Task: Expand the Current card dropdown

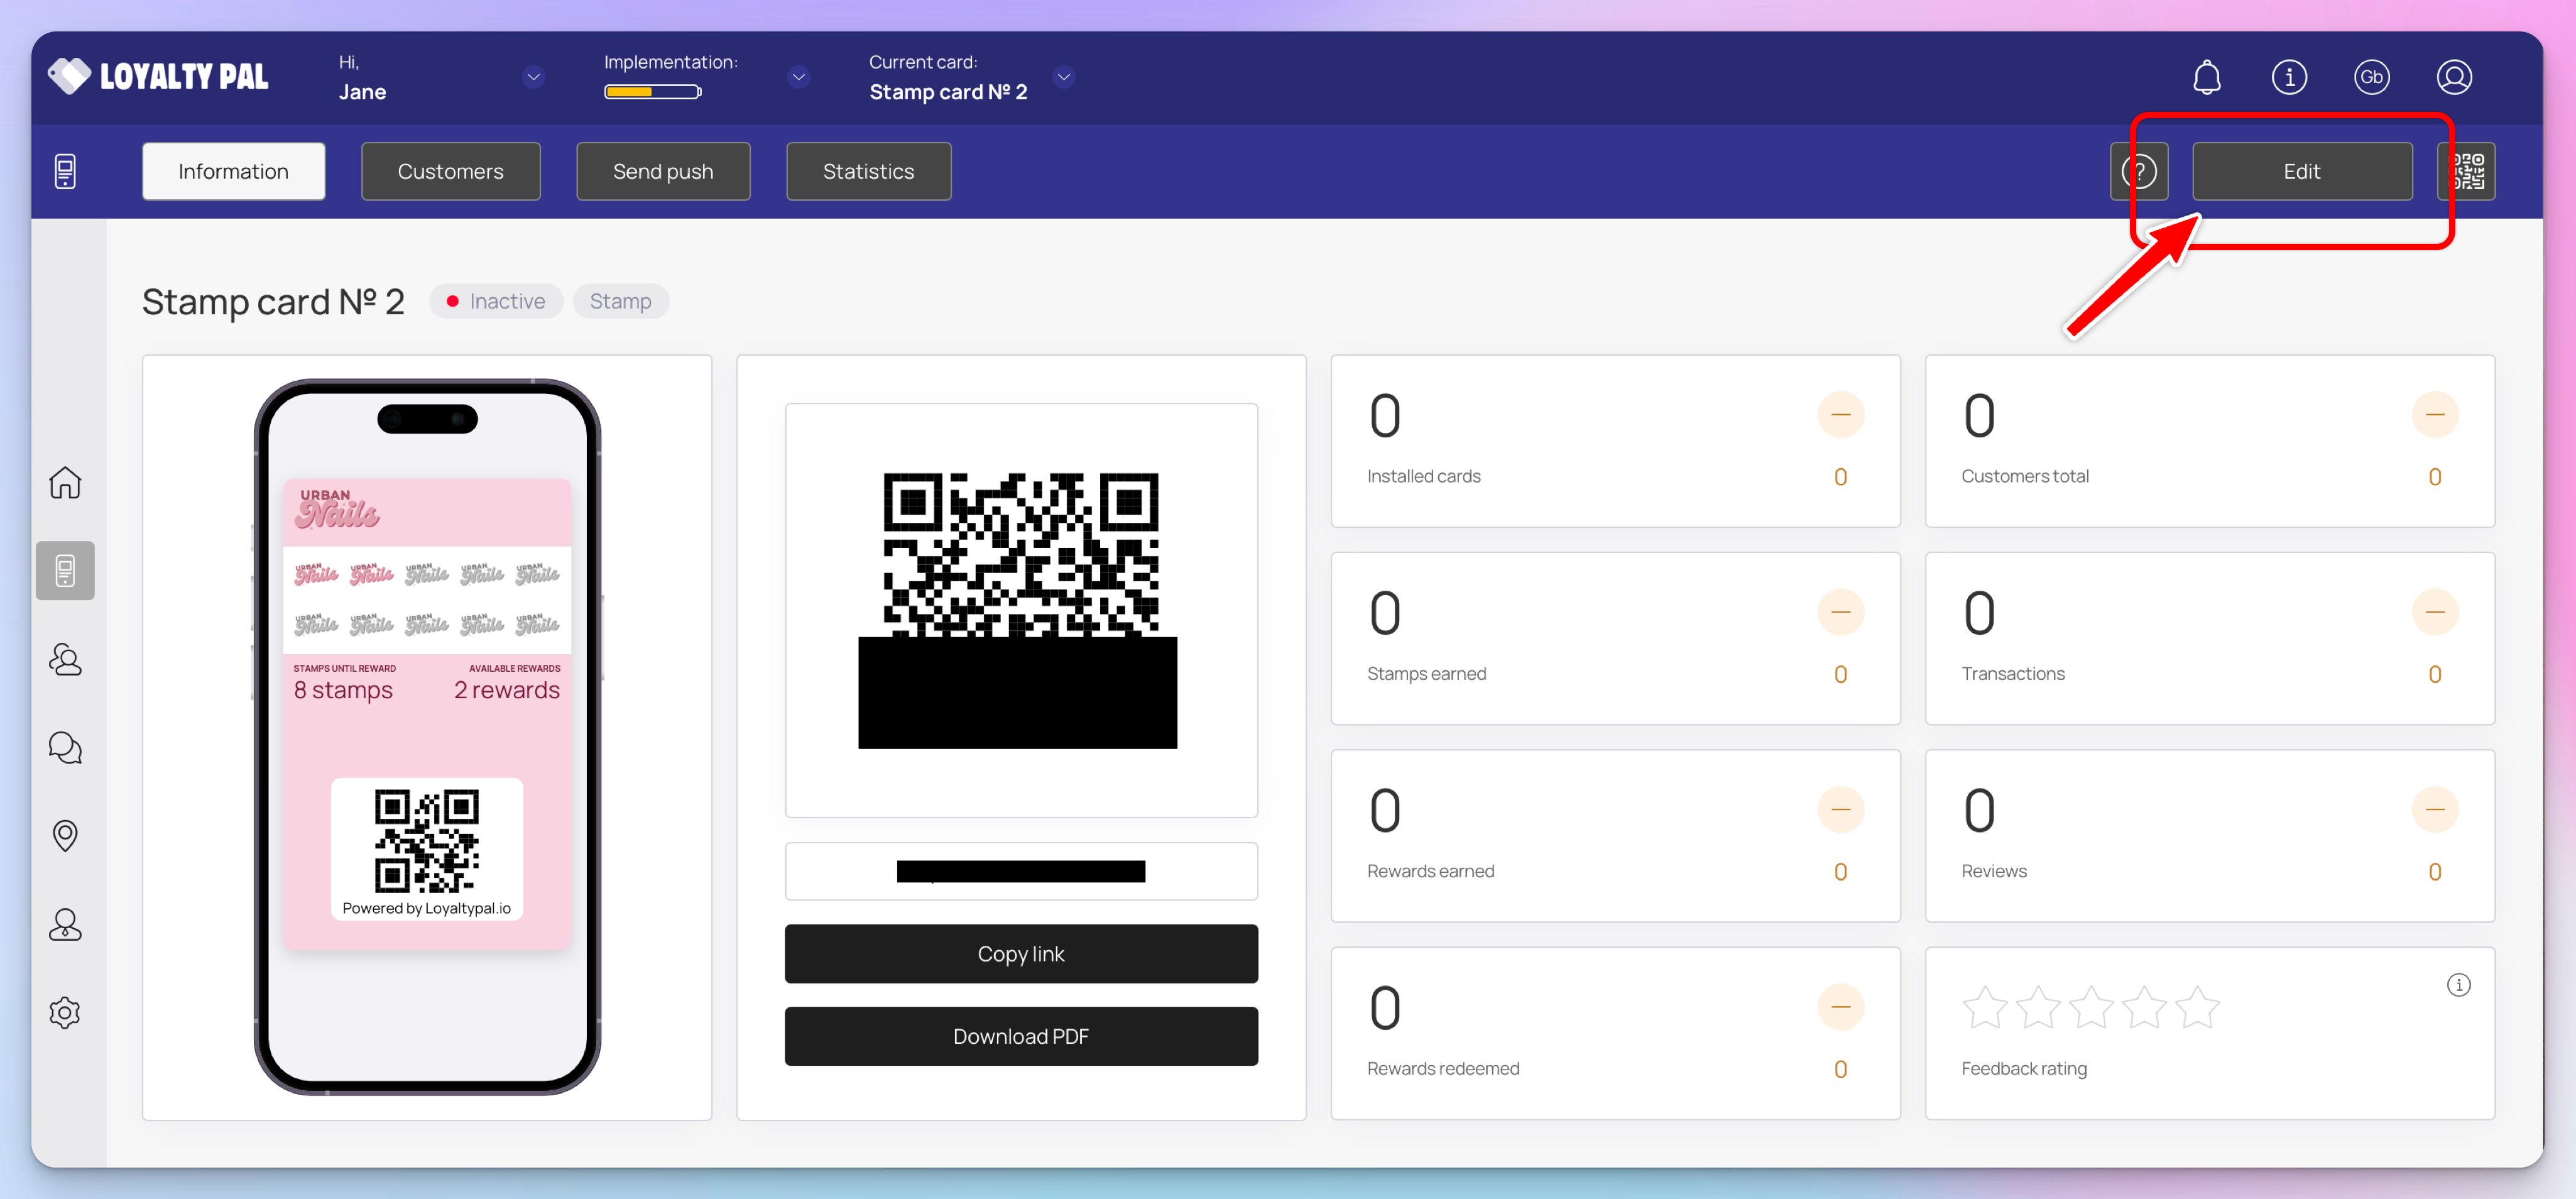Action: (x=1064, y=77)
